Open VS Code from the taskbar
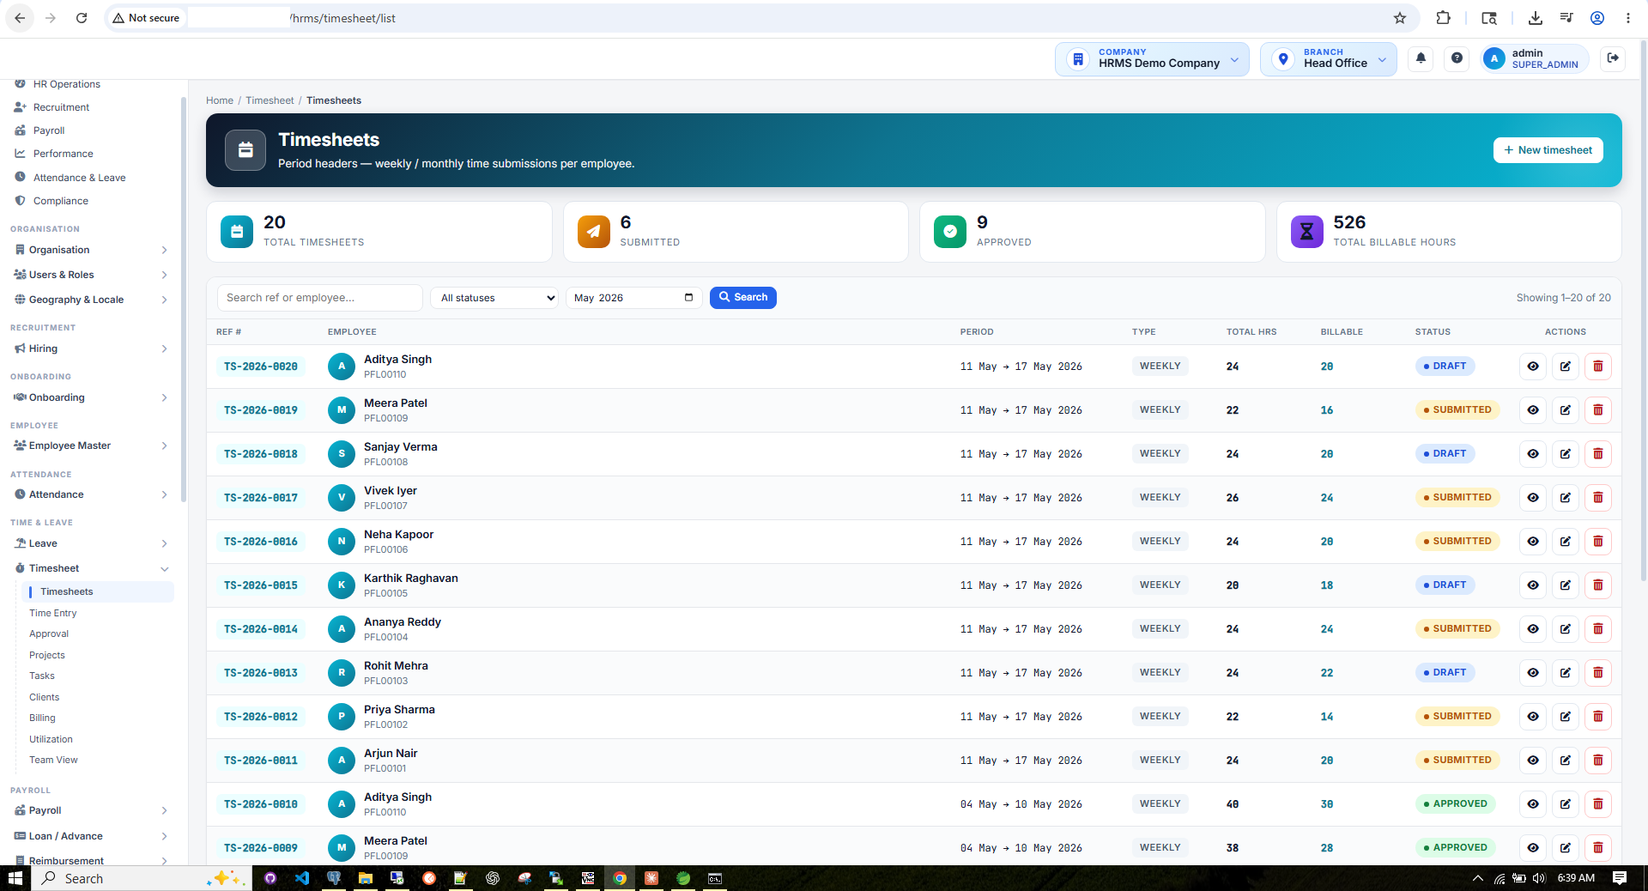Viewport: 1648px width, 891px height. (x=302, y=878)
